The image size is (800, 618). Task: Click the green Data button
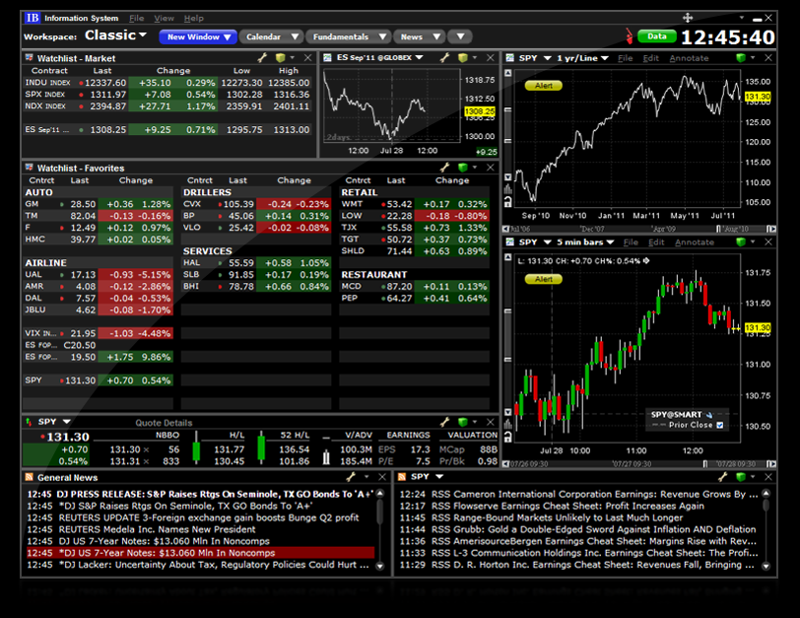click(656, 36)
